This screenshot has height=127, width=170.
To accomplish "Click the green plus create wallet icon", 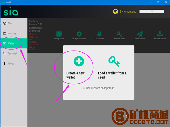I will pos(79,61).
